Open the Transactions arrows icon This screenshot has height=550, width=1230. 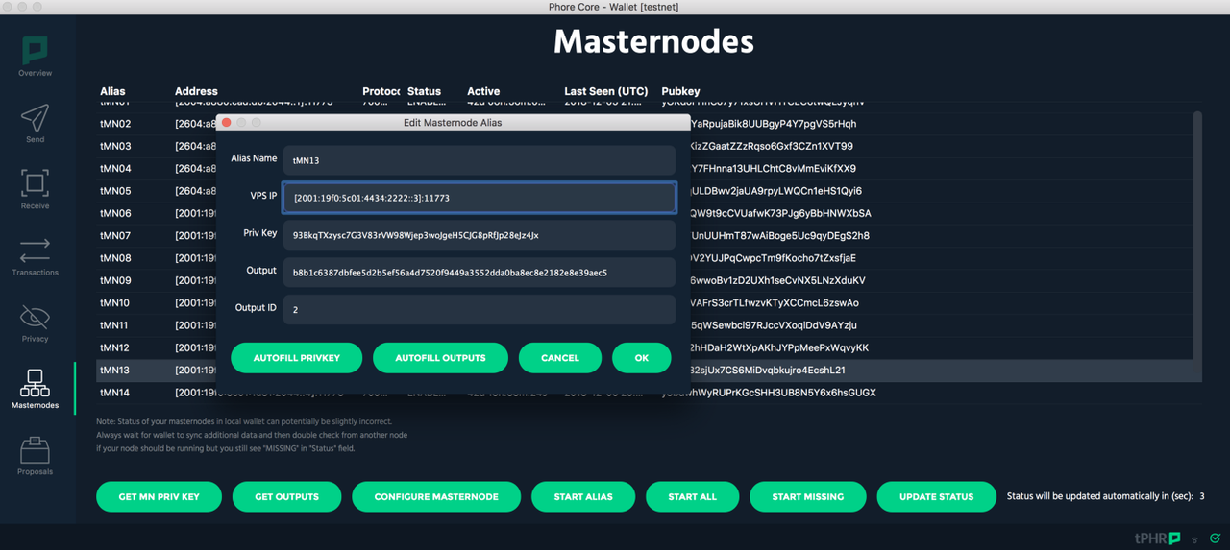click(35, 255)
